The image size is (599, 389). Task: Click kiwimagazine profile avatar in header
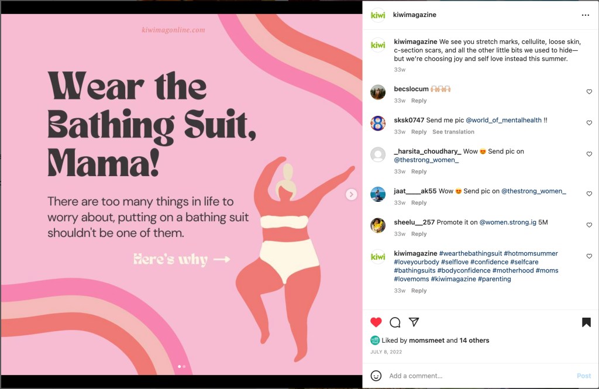[x=378, y=15]
